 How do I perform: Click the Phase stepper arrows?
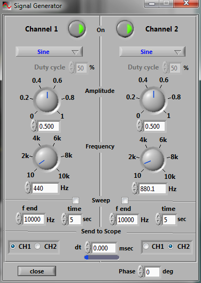pyautogui.click(x=141, y=271)
